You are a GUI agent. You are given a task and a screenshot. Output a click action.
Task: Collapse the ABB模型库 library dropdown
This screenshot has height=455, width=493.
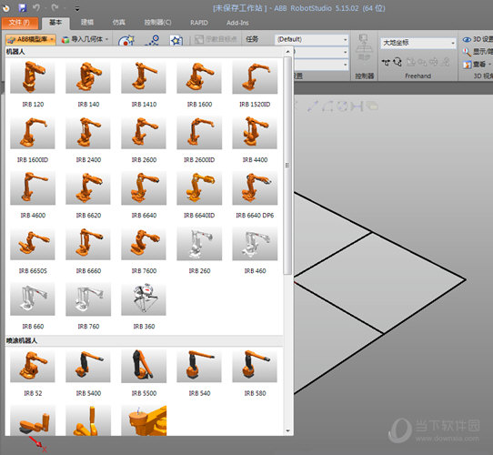31,39
